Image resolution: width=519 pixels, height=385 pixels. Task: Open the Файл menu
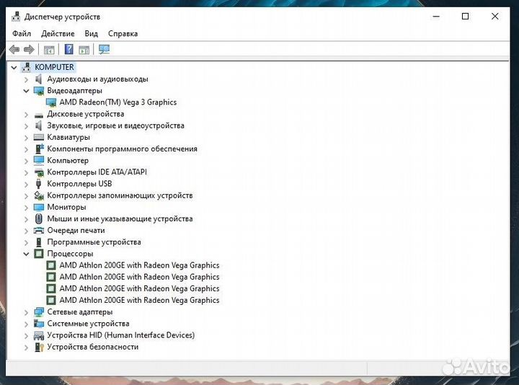pos(22,33)
